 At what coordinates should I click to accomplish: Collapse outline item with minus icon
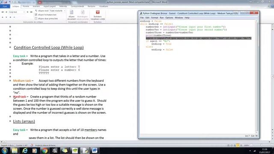point(14,17)
